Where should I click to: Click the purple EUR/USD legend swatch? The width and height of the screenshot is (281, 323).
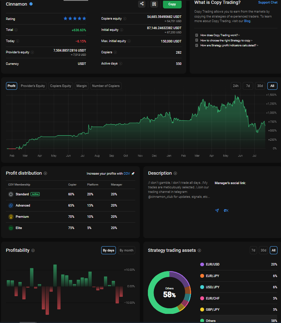[202, 264]
